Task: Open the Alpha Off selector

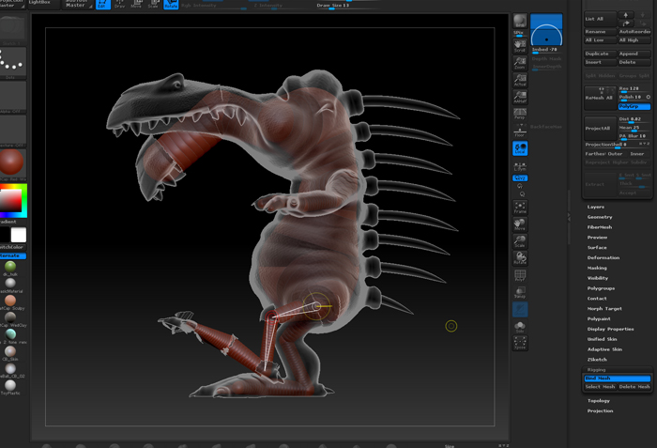Action: pos(12,97)
